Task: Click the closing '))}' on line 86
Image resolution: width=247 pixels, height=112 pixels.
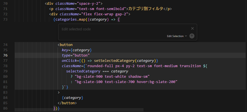Action: [56, 108]
